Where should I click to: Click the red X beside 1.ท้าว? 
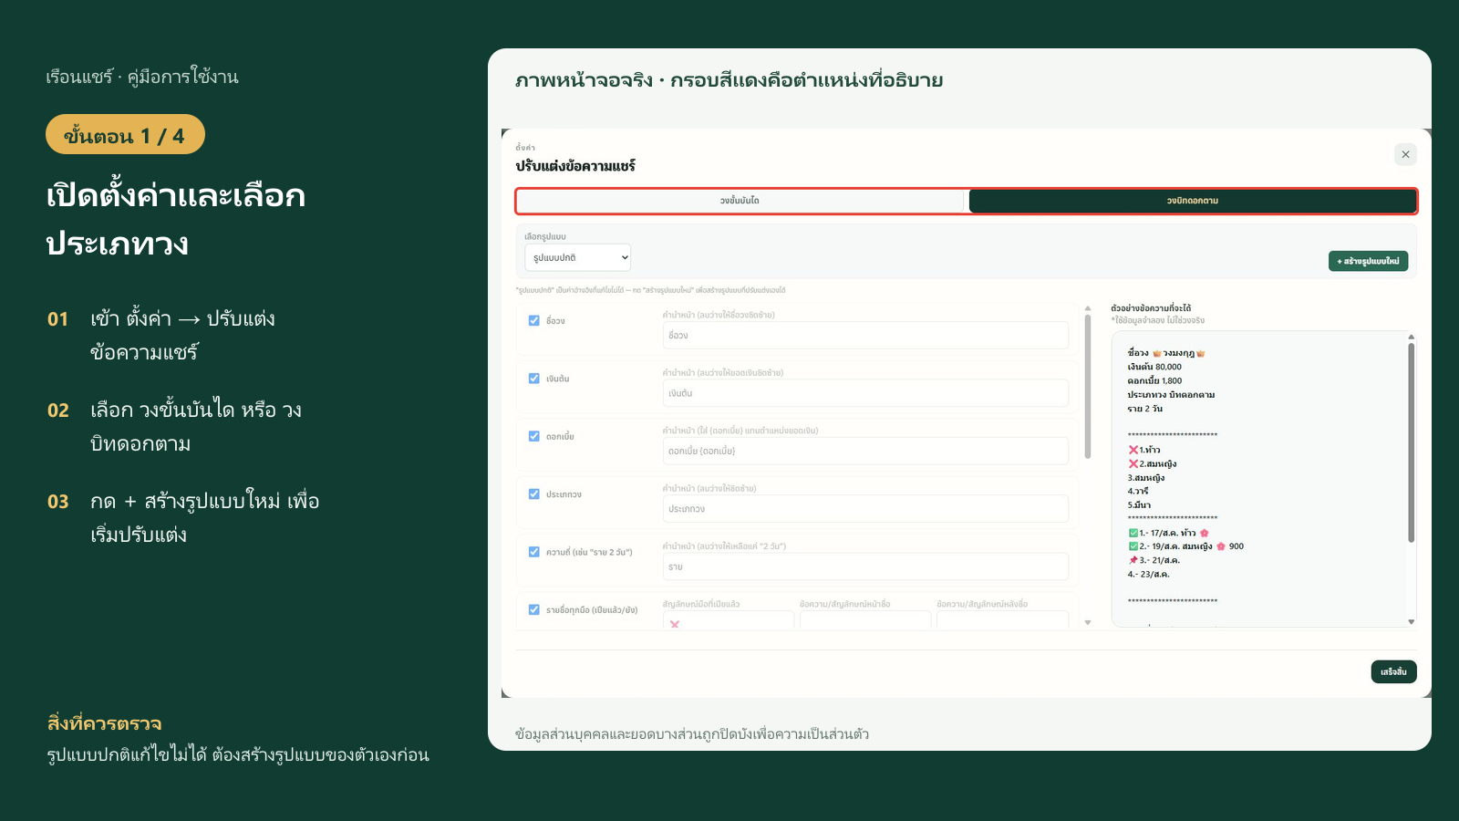pos(1133,450)
